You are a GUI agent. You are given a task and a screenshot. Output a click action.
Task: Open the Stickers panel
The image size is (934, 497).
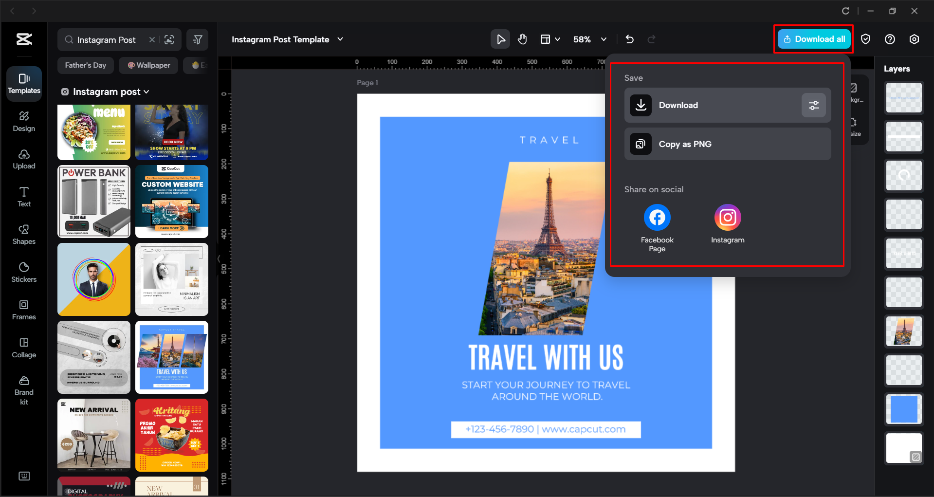tap(24, 272)
